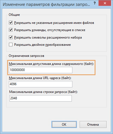Click label text 'Разрешить команды, отсутствующие в списке'
113x134 pixels.
50,30
